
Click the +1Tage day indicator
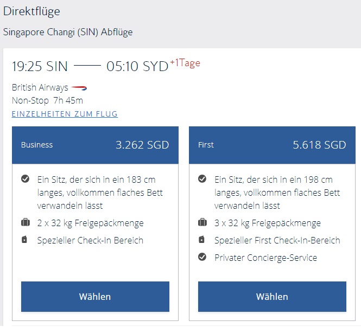(185, 63)
